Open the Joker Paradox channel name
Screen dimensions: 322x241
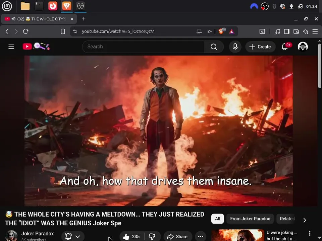(38, 234)
